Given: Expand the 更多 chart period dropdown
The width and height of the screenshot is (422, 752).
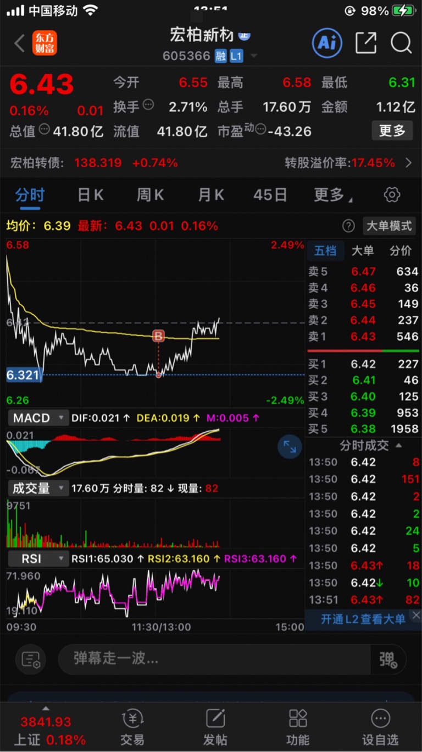Looking at the screenshot, I should click(332, 195).
